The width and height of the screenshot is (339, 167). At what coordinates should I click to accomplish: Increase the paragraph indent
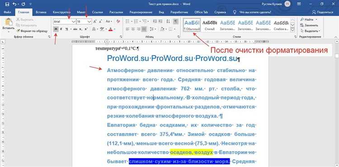(160, 22)
